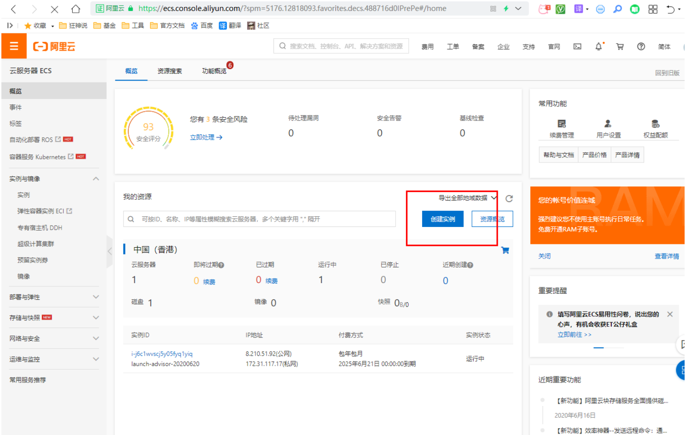The height and width of the screenshot is (435, 686).
Task: Collapse the sidebar with the left handle
Action: pos(110,251)
